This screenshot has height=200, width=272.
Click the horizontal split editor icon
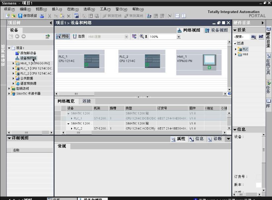[177, 16]
